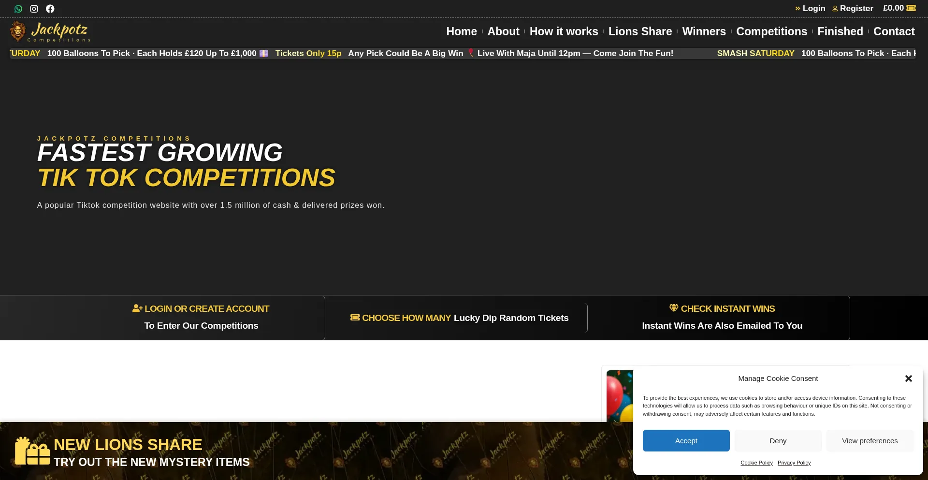Click the Jackpotz lion logo
This screenshot has width=928, height=480.
click(18, 31)
